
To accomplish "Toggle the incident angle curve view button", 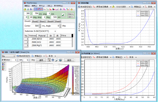I will (38, 9).
